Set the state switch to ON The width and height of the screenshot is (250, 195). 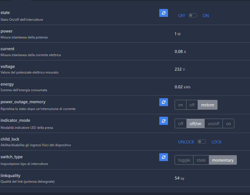tap(206, 15)
